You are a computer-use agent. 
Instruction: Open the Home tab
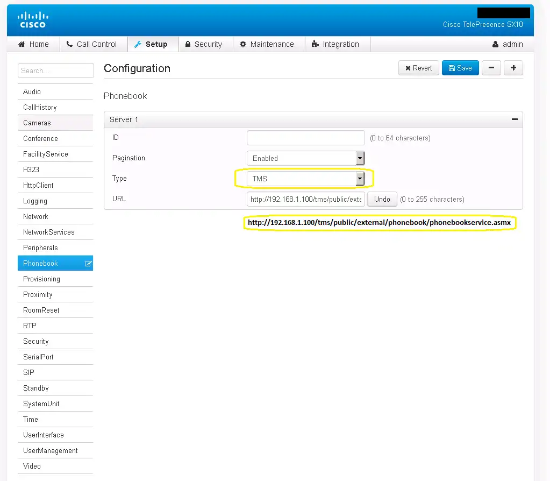click(x=34, y=44)
